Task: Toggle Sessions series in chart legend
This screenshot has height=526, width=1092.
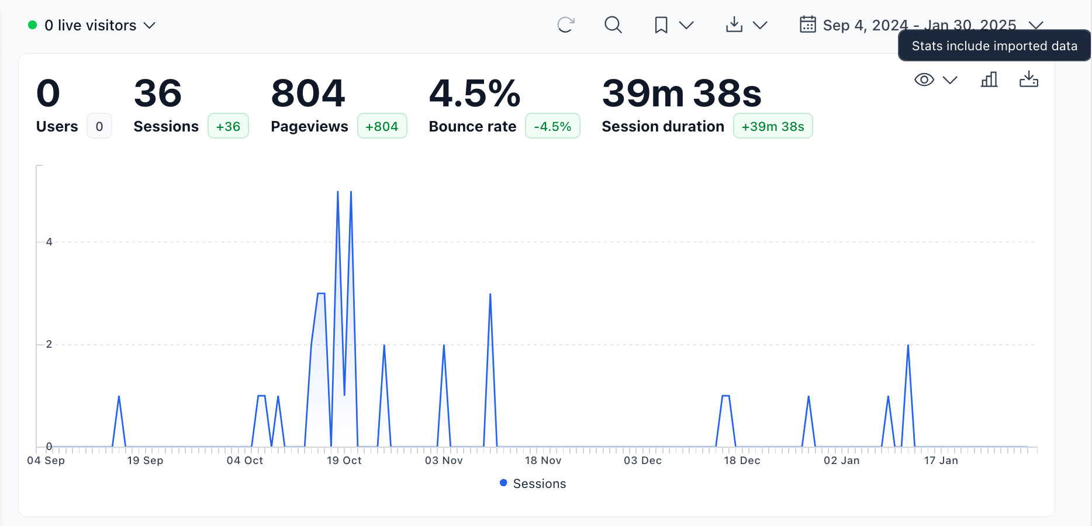Action: point(539,484)
